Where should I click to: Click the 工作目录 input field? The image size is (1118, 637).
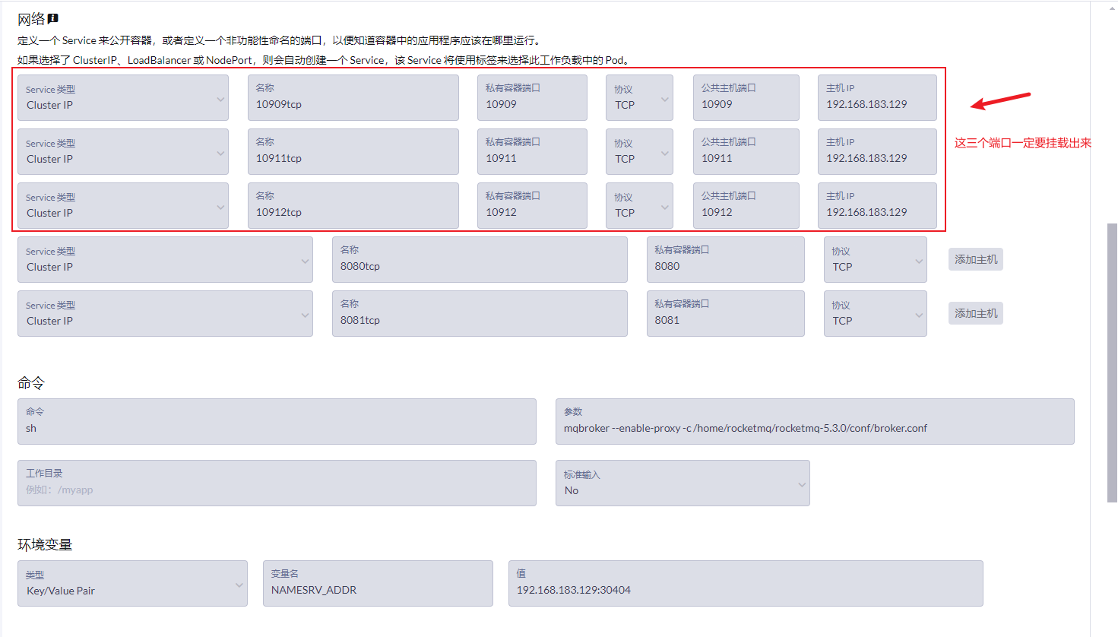coord(277,483)
